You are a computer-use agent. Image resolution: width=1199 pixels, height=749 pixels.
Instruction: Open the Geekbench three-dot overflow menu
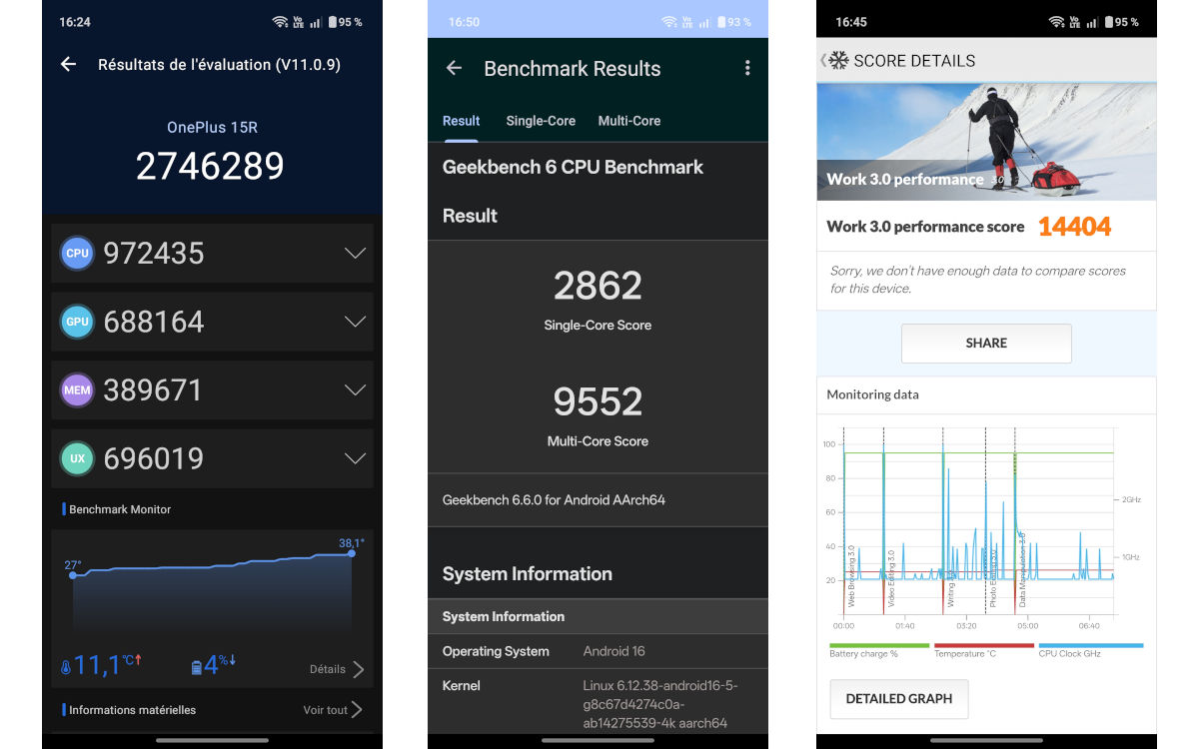pos(746,67)
